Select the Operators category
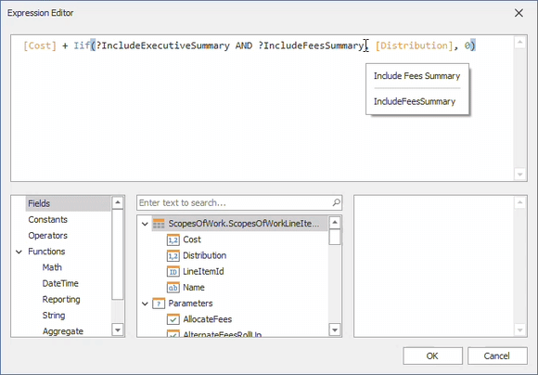The image size is (538, 375). 47,236
